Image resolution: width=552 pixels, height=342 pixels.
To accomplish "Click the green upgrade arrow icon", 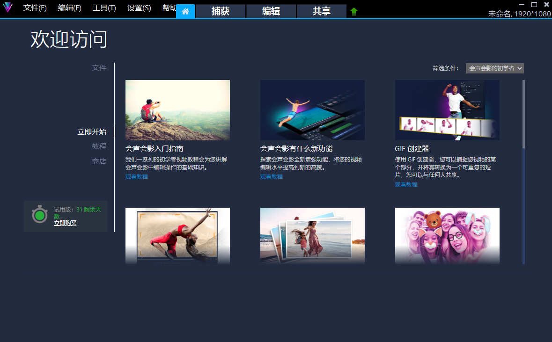I will point(354,11).
